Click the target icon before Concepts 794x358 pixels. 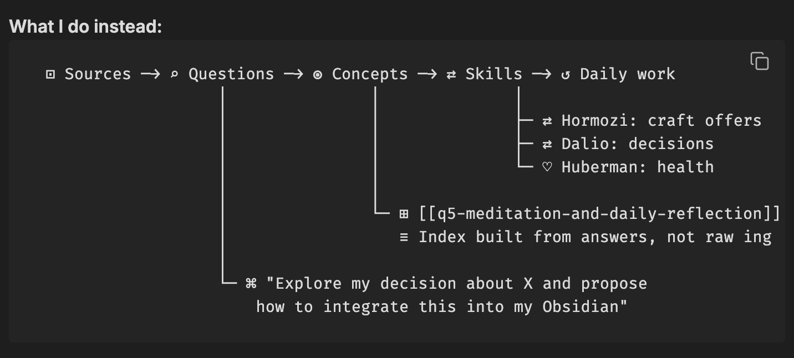[x=318, y=74]
